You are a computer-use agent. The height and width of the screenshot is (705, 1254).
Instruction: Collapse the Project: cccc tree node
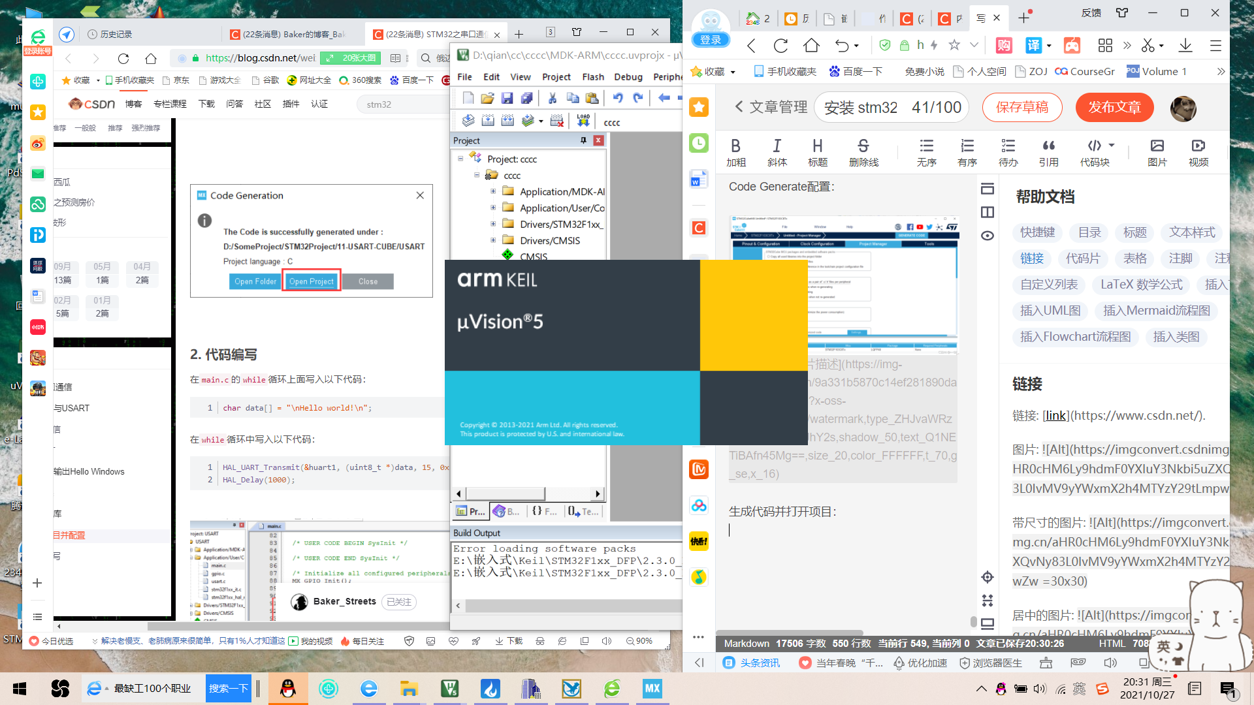[x=460, y=159]
